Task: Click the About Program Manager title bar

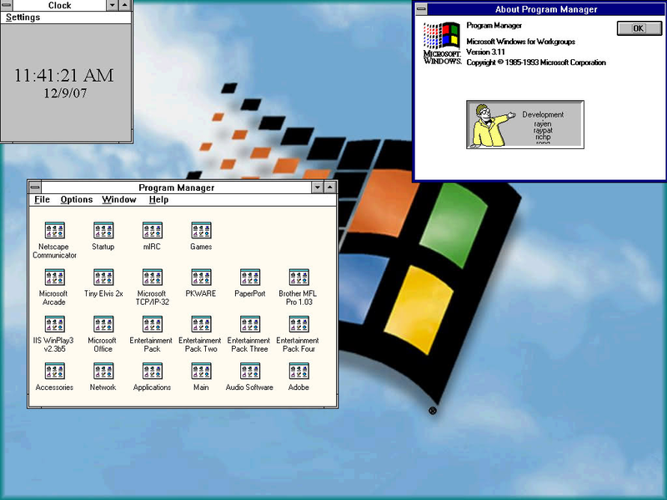Action: pyautogui.click(x=546, y=9)
